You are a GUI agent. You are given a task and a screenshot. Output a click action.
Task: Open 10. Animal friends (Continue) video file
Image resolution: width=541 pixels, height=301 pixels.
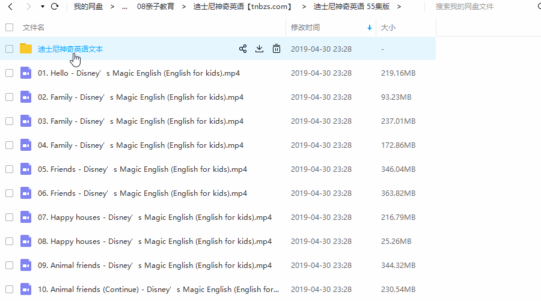158,289
